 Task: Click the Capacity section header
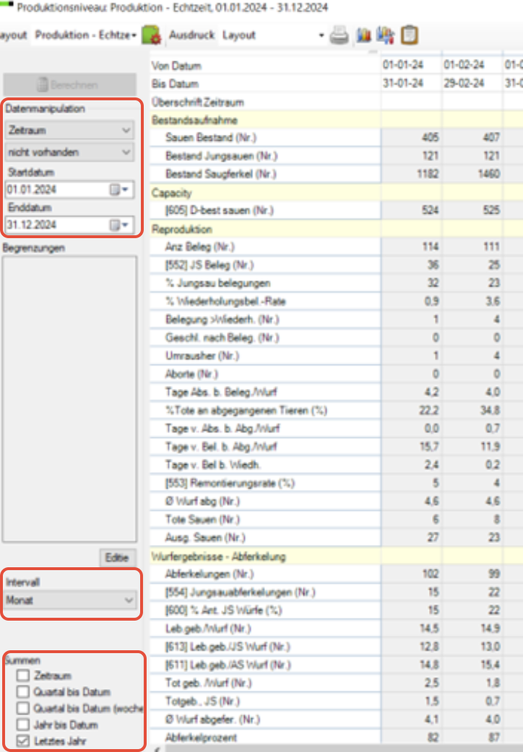171,193
